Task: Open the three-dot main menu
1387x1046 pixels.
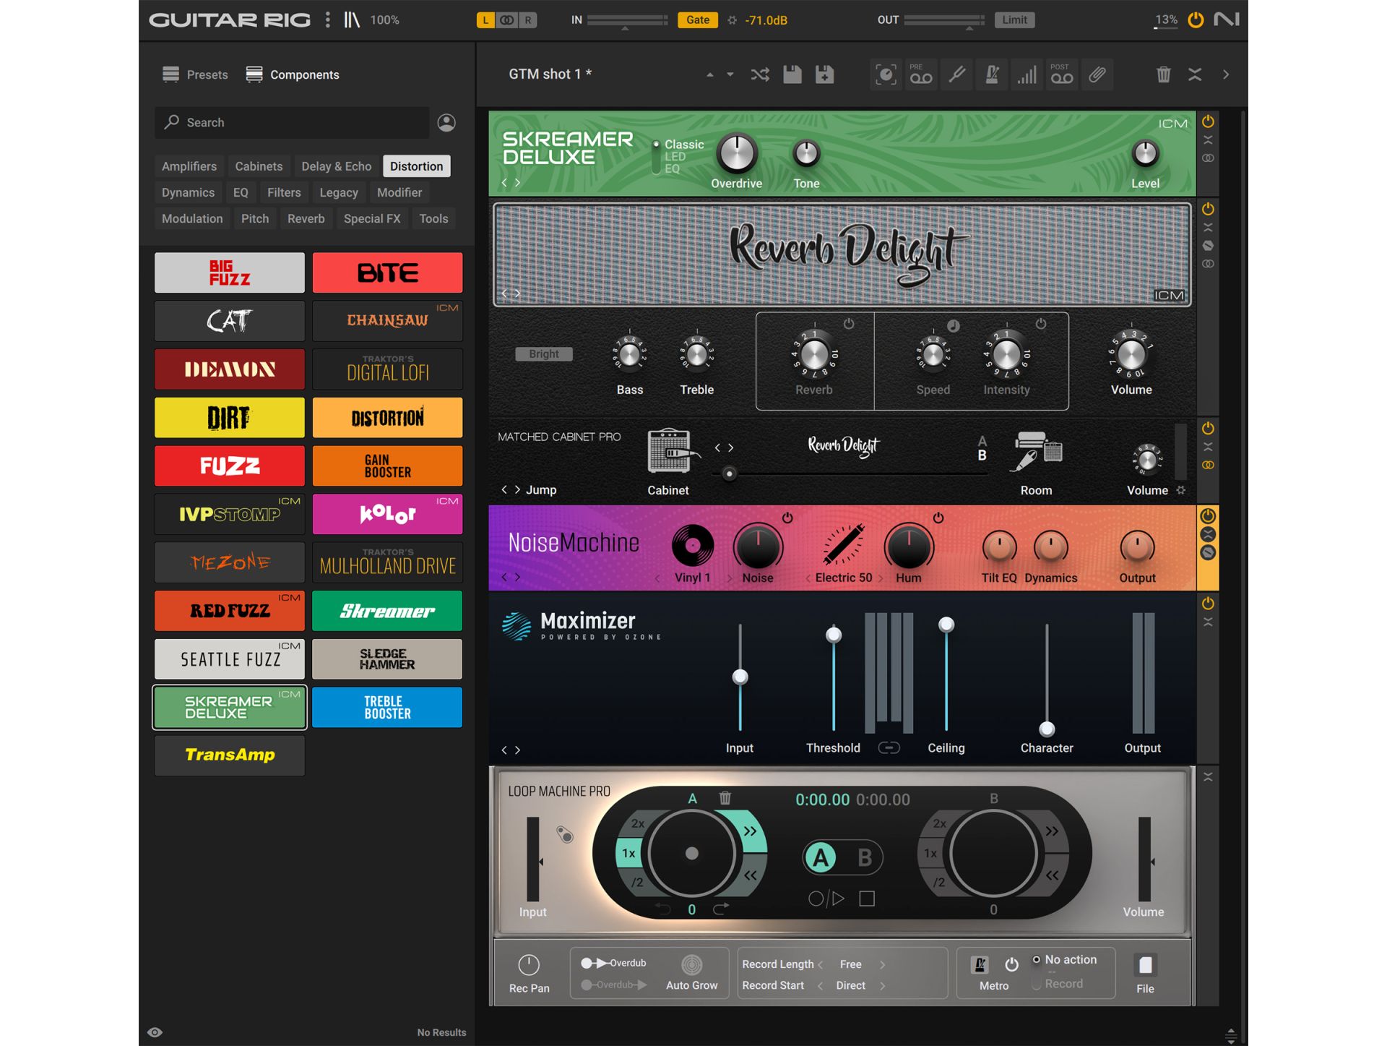Action: pyautogui.click(x=328, y=20)
